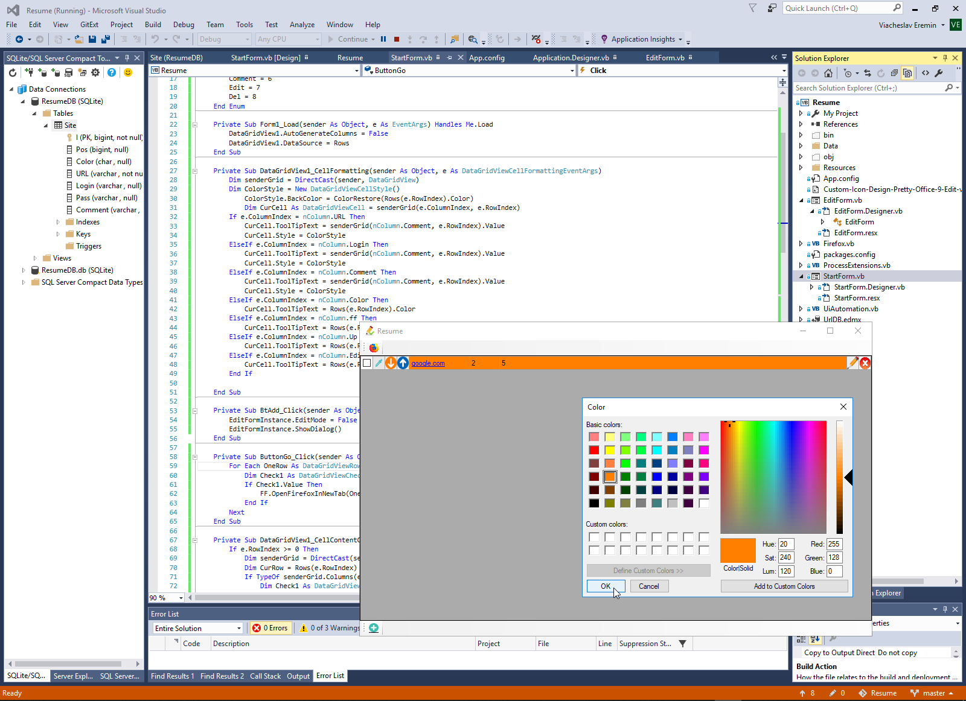
Task: Switch to the App.config editor tab
Action: click(487, 58)
